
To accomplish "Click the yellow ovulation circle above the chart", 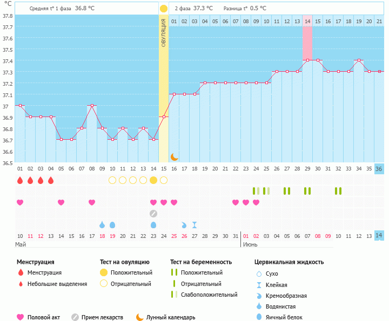I will (164, 9).
